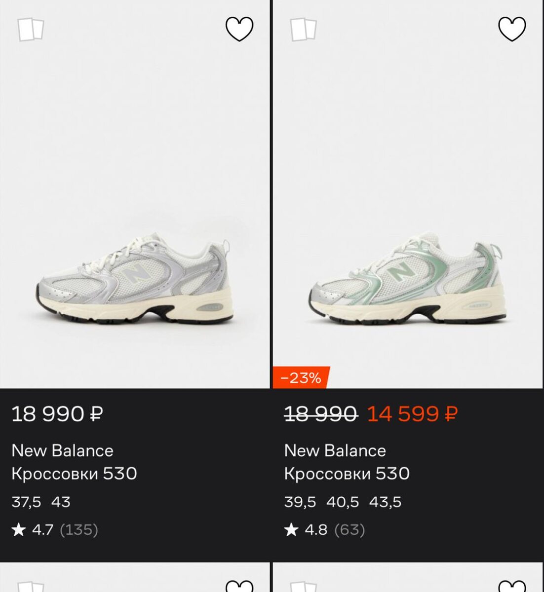
Task: Favorite the bottom-left partially visible product
Action: point(239,587)
